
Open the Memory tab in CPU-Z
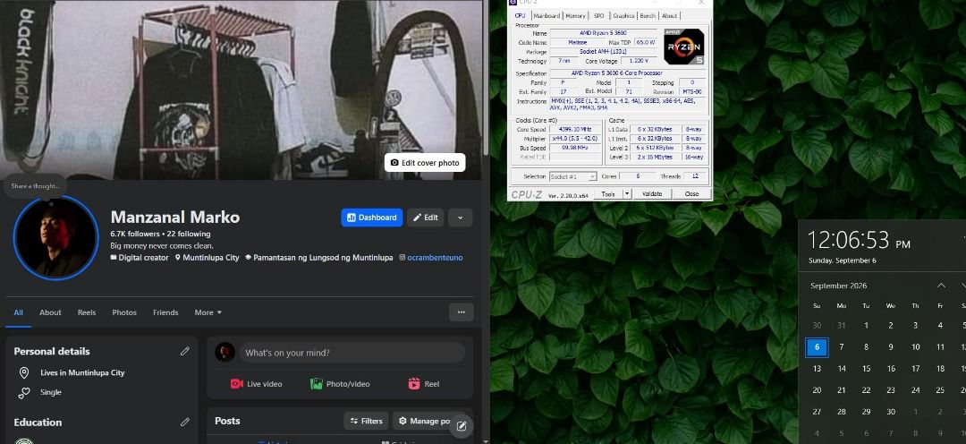575,15
